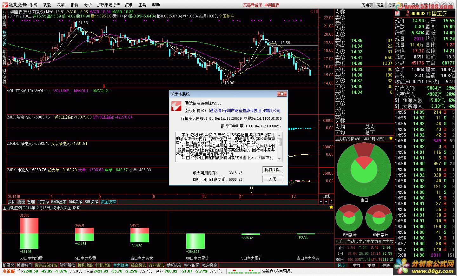Click the 信息 toolbar button
The image size is (457, 276).
[380, 5]
